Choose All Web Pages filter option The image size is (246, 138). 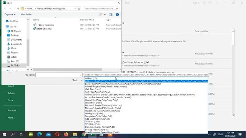tap(146, 87)
